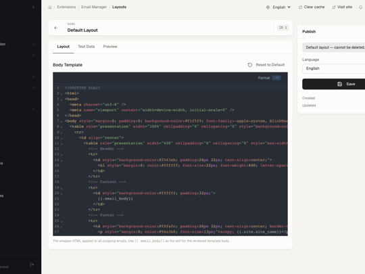
Task: Open the English language dropdown in header
Action: [x=278, y=7]
